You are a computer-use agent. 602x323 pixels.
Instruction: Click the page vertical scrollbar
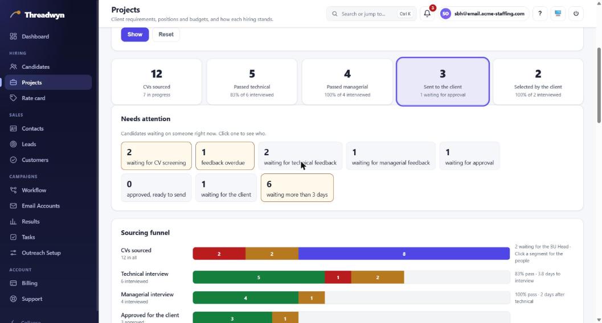[599, 85]
